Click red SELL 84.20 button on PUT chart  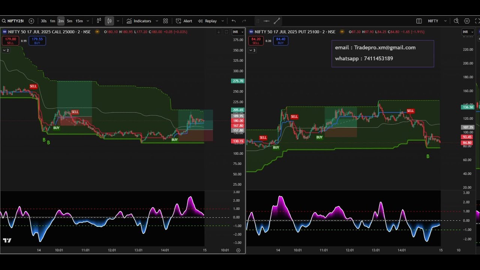click(256, 40)
